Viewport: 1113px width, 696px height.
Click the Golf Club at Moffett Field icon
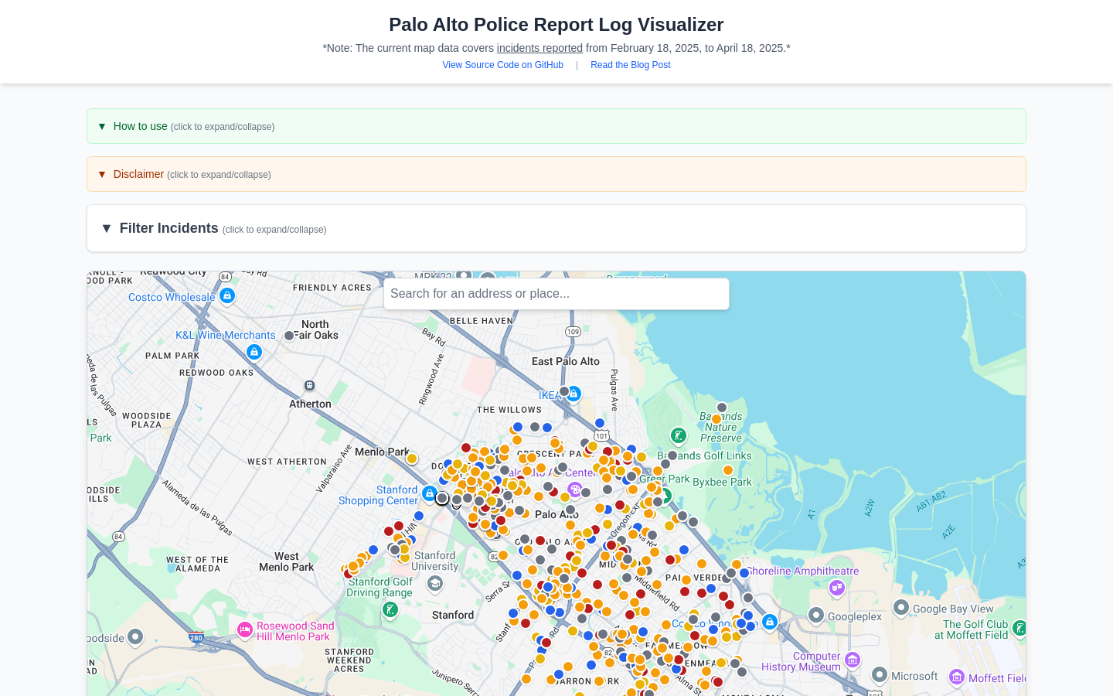point(1019,629)
